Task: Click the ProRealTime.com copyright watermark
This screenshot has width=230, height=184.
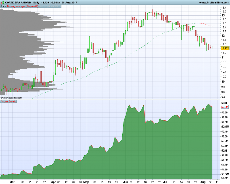Action: click(11, 98)
